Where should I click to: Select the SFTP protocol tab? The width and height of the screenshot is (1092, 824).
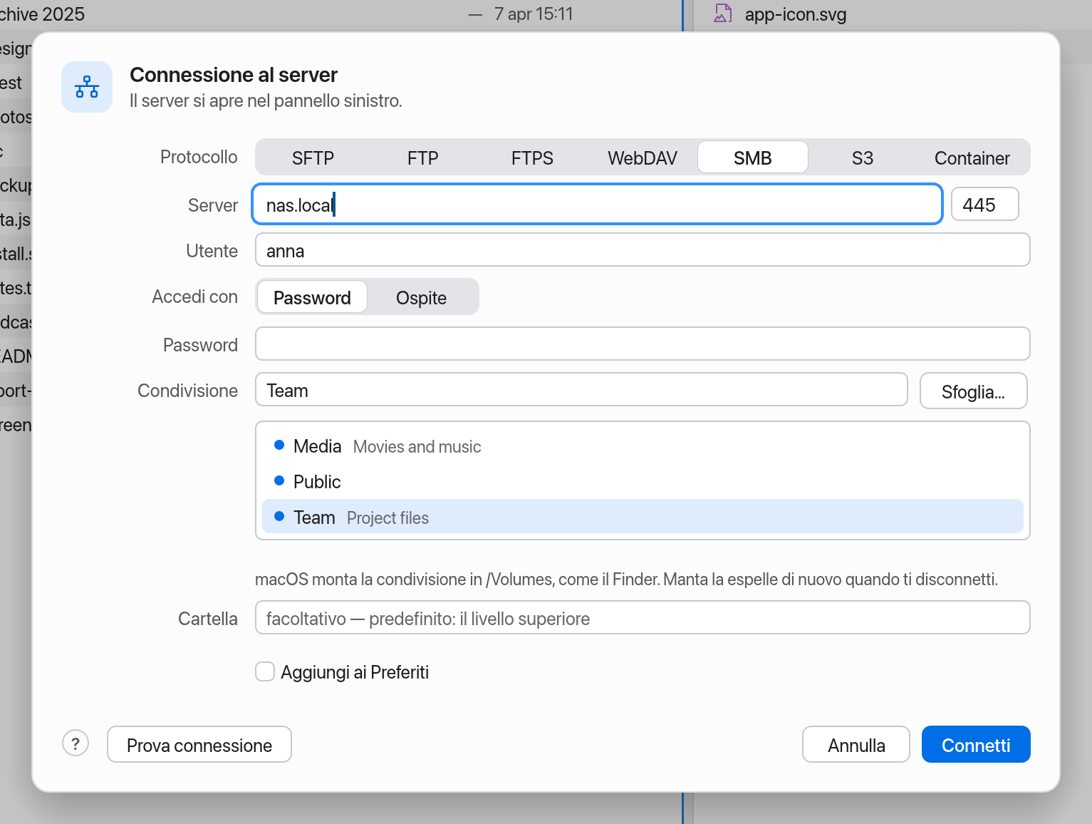[x=313, y=158]
